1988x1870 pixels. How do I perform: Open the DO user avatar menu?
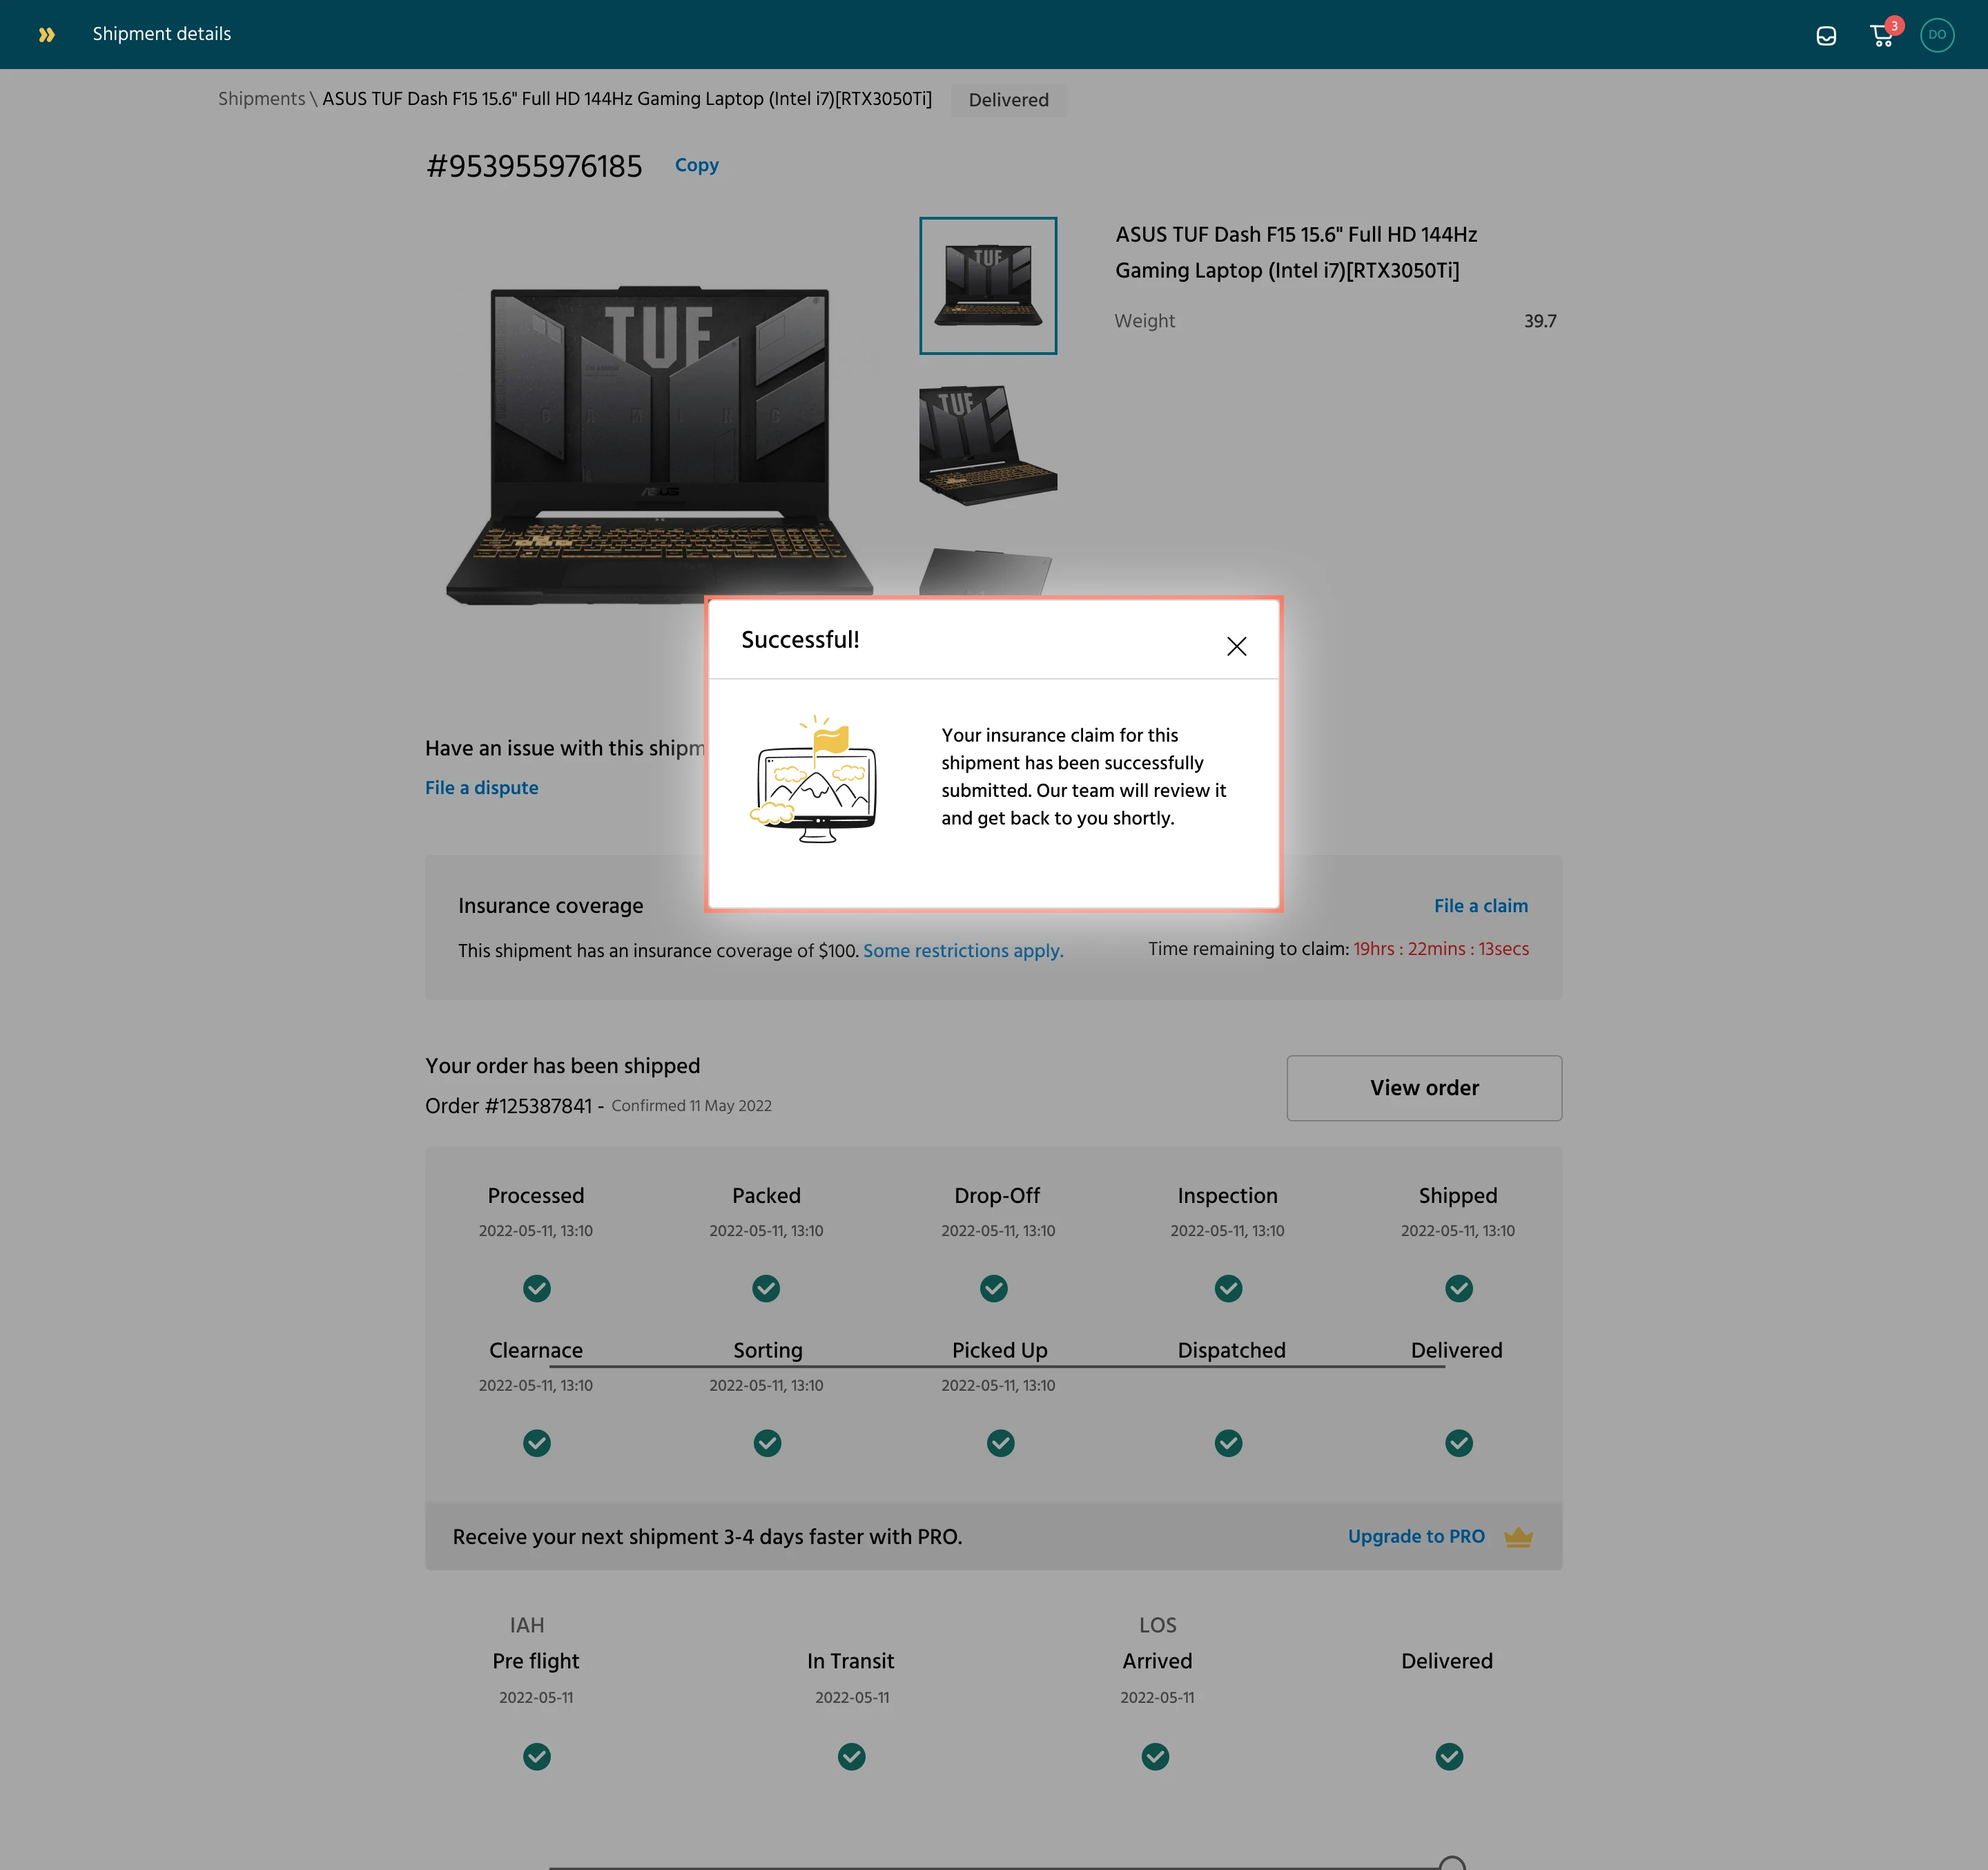(1936, 34)
